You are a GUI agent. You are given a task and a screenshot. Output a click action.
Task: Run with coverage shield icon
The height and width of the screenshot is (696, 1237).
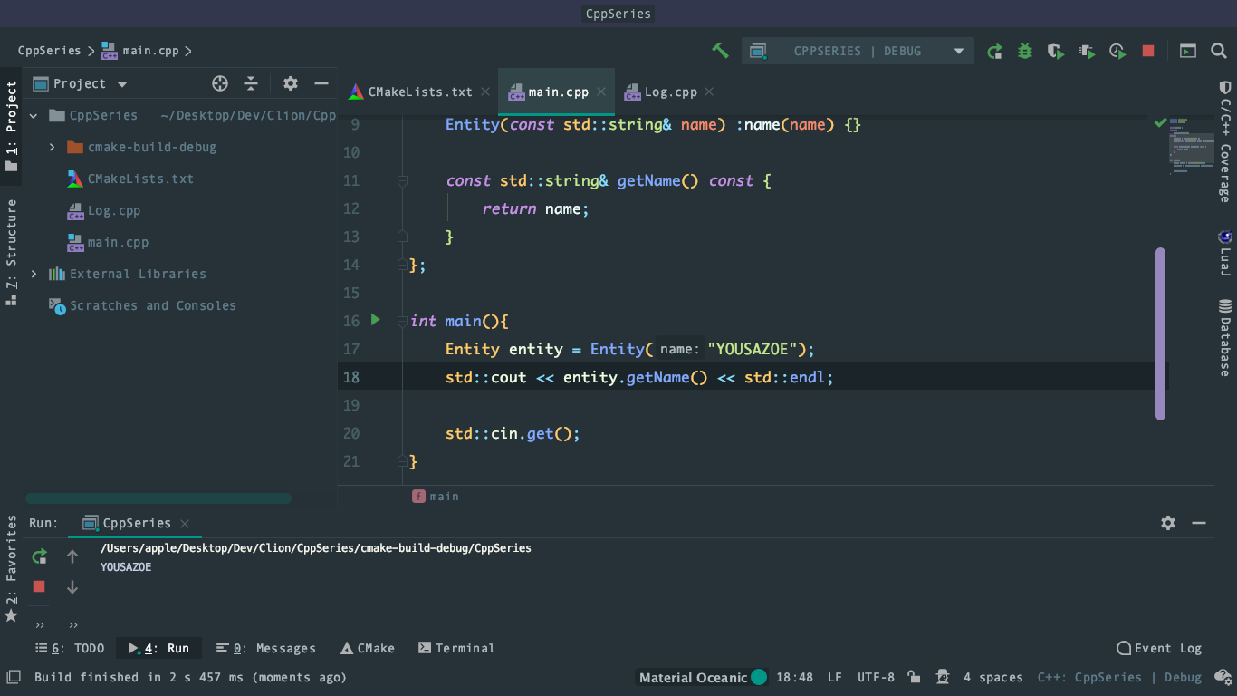[1056, 52]
